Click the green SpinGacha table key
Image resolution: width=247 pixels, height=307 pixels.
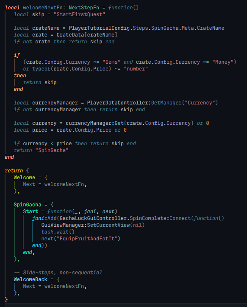click(28, 205)
